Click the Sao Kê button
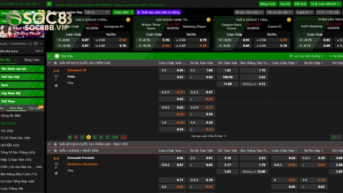Viewport: 343px width, 193px height. click(x=285, y=4)
